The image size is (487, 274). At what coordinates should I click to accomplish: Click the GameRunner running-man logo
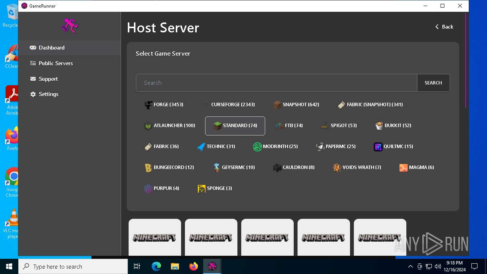tap(70, 26)
